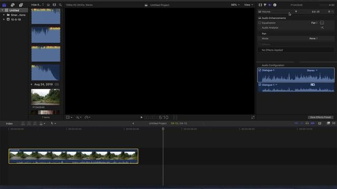337x189 pixels.
Task: Click the Connect clip edit icon in timeline toolbar
Action: 23,123
